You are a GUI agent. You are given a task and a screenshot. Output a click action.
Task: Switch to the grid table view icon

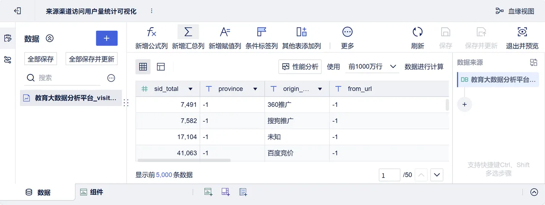click(143, 67)
